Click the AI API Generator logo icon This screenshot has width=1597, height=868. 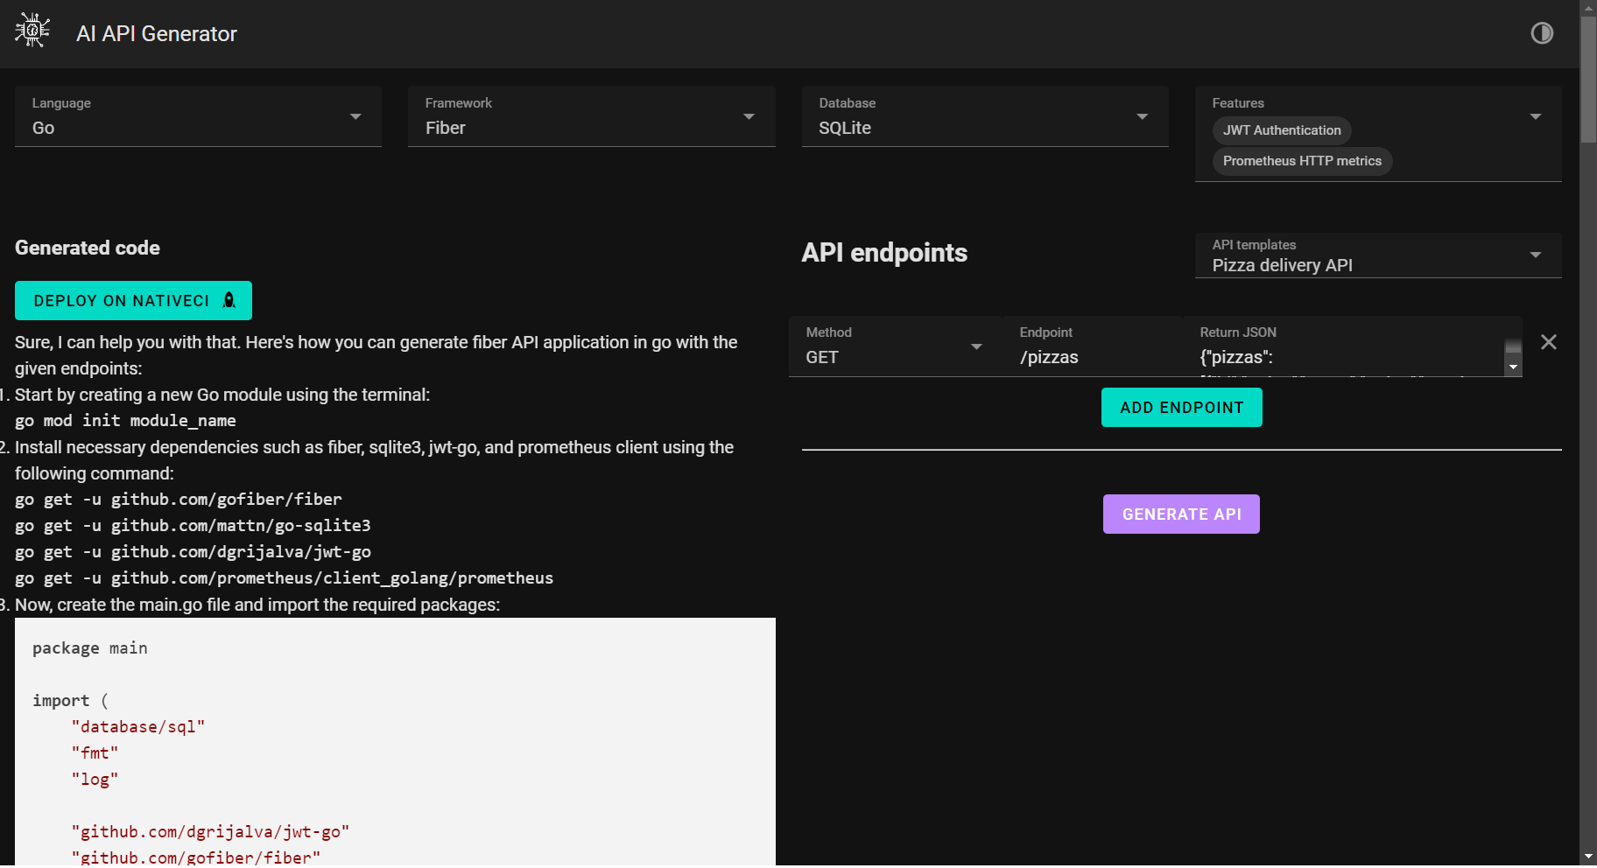(32, 31)
